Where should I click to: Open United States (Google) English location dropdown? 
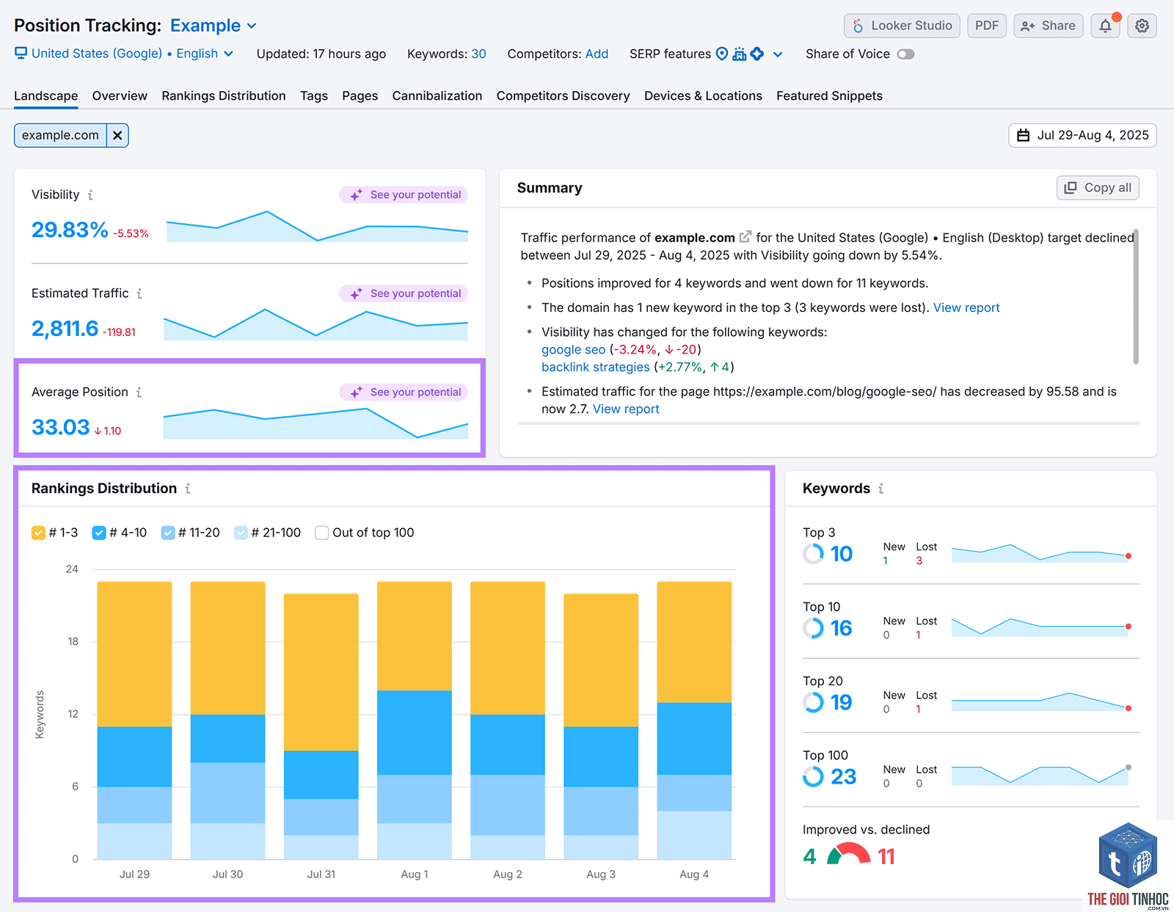point(124,54)
